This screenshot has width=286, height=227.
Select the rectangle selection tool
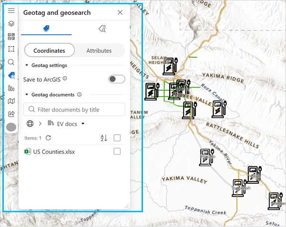coord(11,49)
